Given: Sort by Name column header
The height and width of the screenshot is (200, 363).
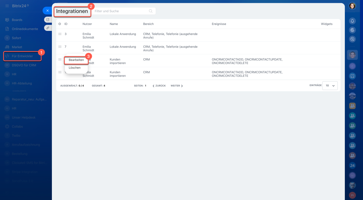Looking at the screenshot, I should click(114, 24).
